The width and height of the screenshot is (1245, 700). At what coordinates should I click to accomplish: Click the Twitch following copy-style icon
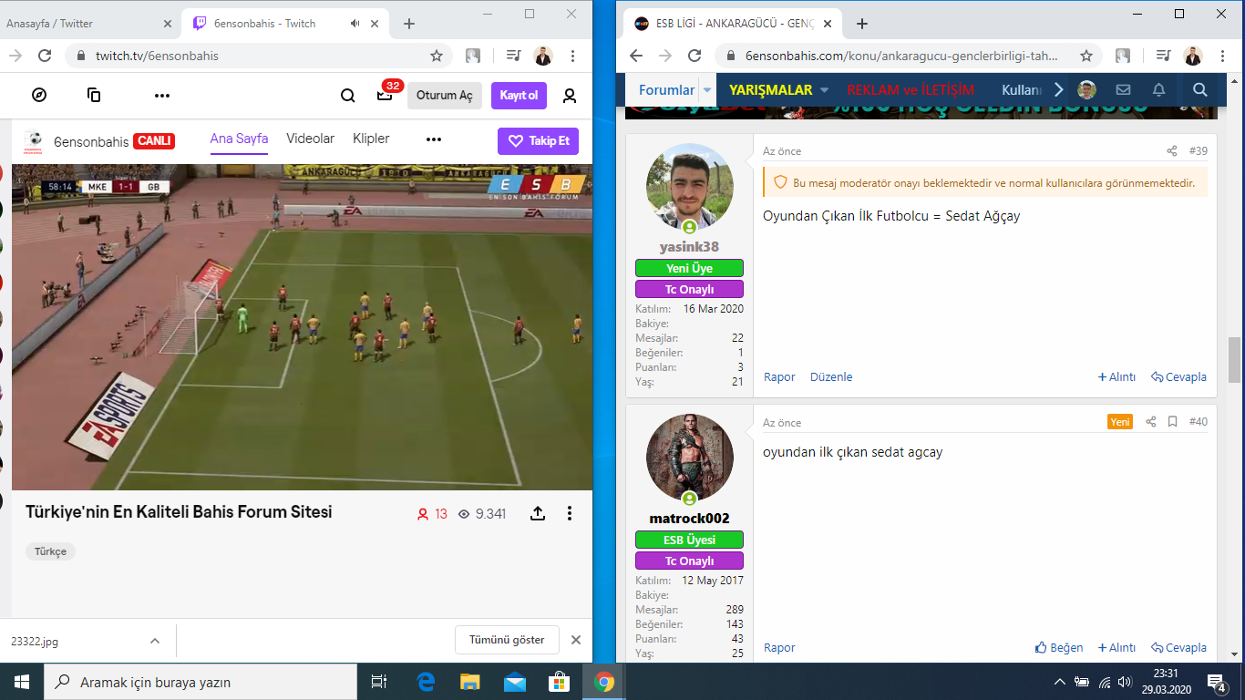click(x=94, y=95)
